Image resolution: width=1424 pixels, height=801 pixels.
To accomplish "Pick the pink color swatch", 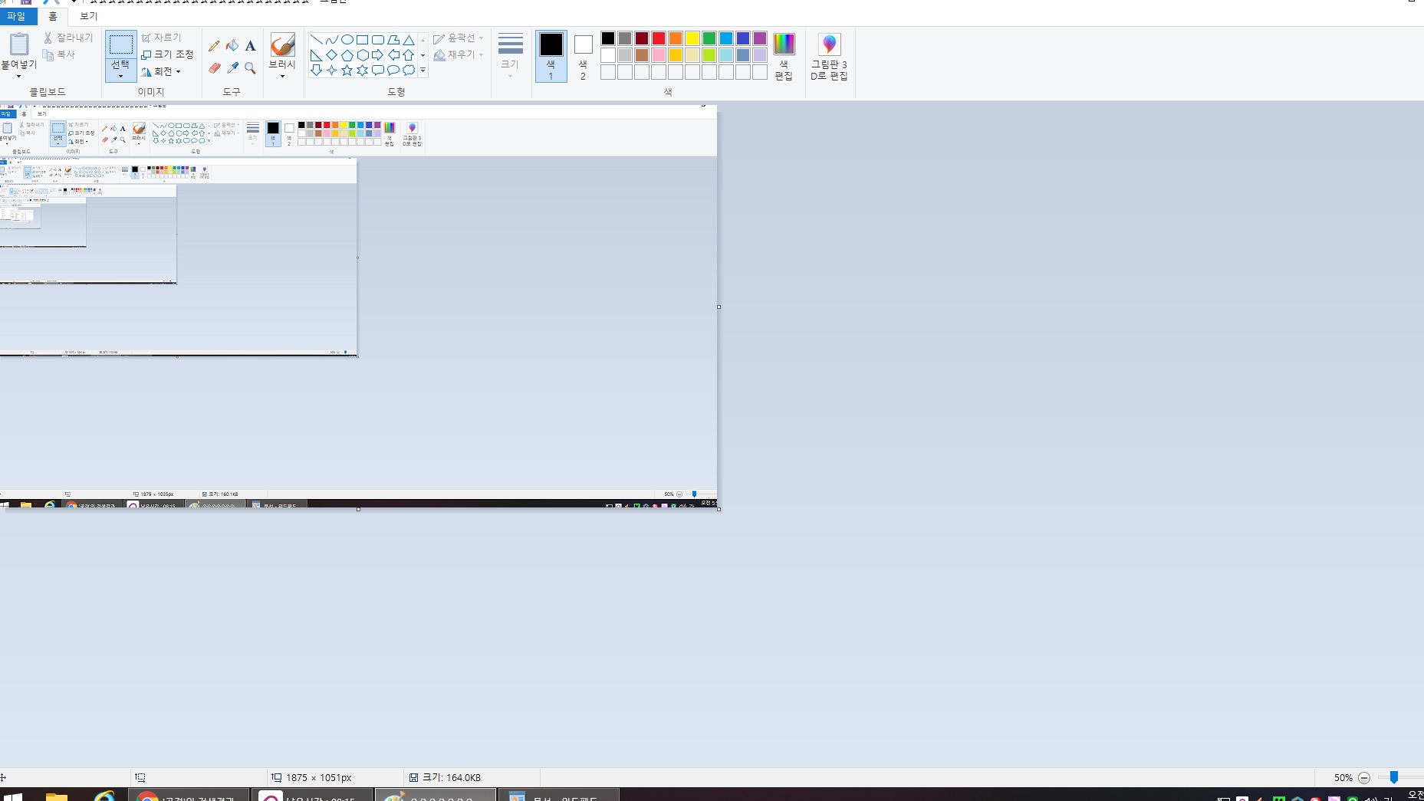I will point(659,55).
